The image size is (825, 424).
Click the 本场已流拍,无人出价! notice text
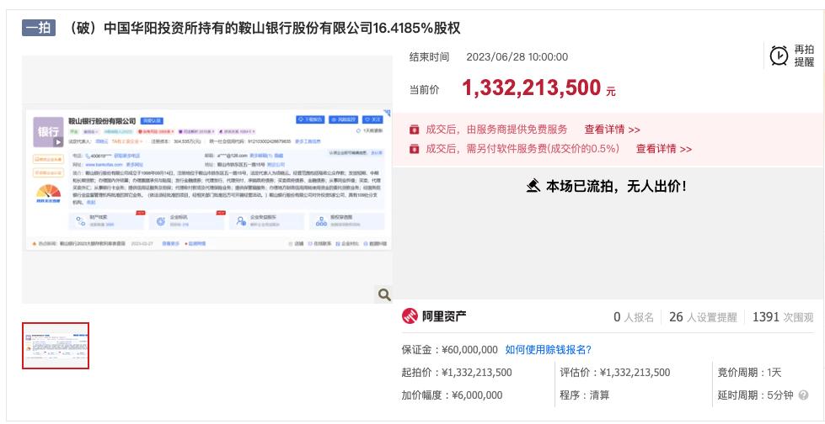(x=616, y=186)
